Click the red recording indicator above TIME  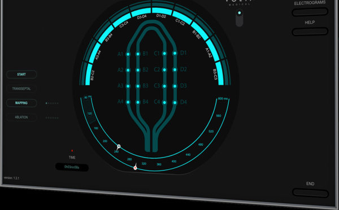pyautogui.click(x=72, y=151)
